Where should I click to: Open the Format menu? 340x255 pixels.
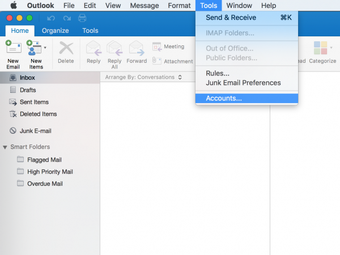[x=179, y=6]
